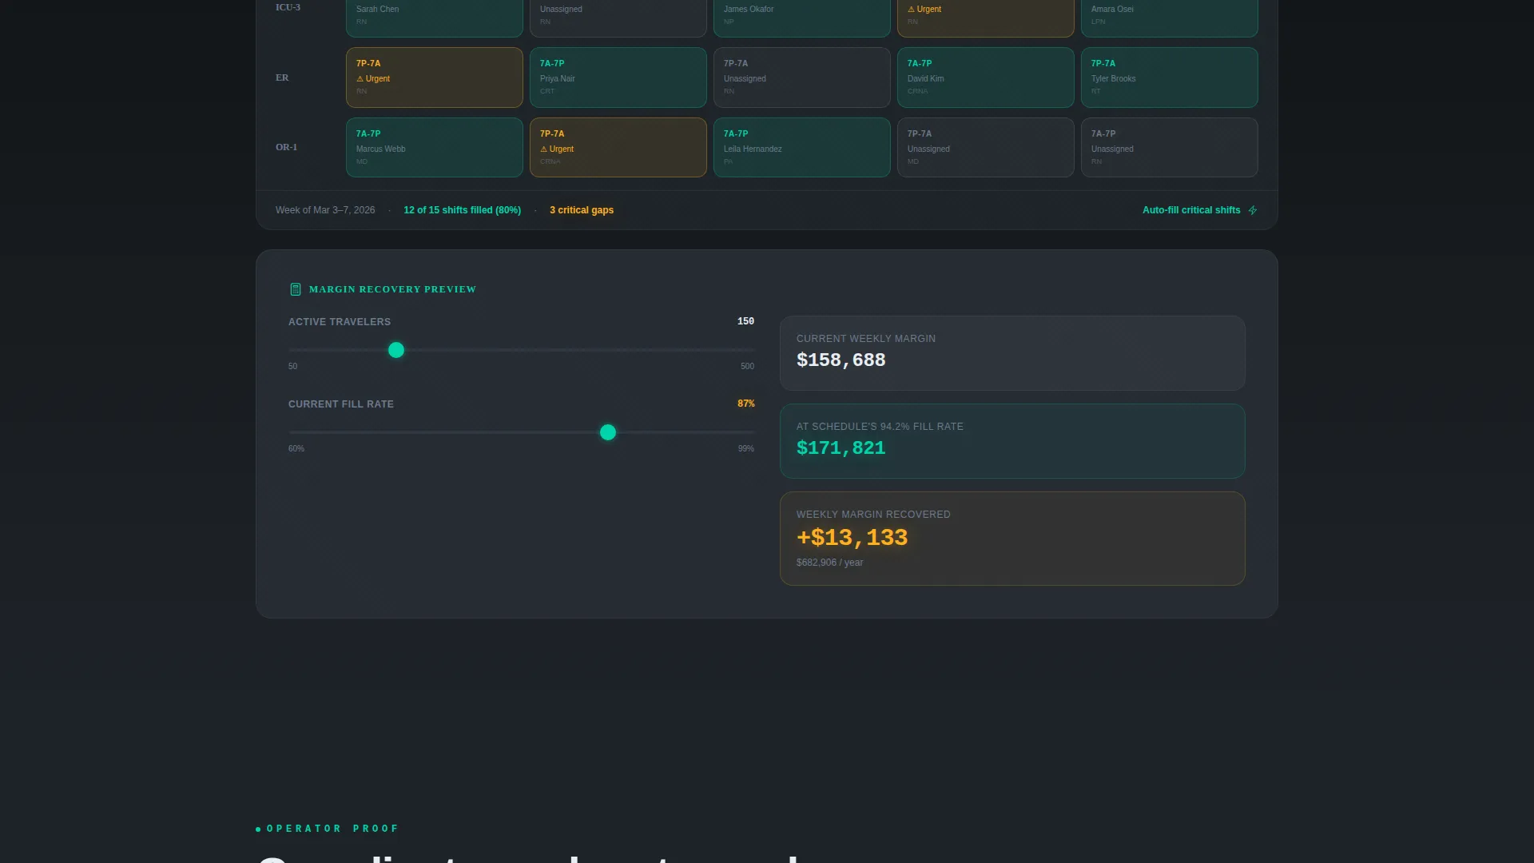Viewport: 1534px width, 863px height.
Task: Open the OR-1 7P-7A Urgent CRNA shift card
Action: point(618,148)
